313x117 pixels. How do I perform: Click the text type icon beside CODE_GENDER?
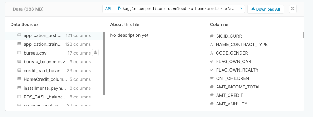(212, 53)
